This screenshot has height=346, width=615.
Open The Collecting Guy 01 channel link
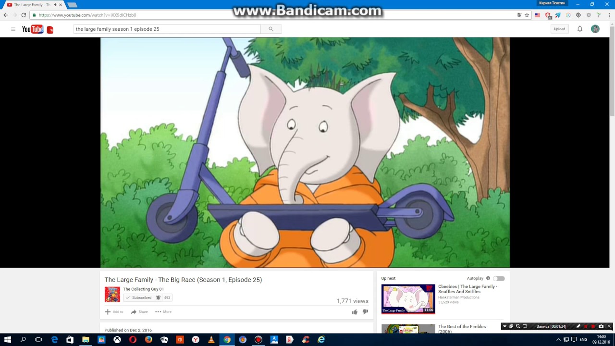[144, 289]
